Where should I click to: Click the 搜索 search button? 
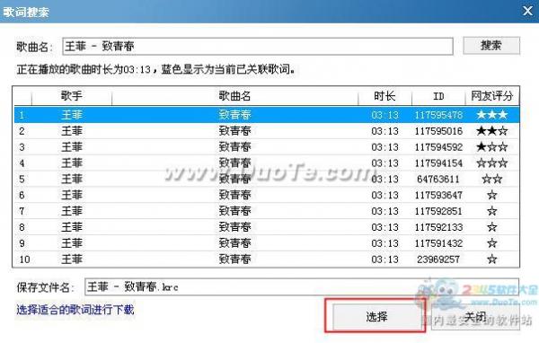[x=491, y=46]
